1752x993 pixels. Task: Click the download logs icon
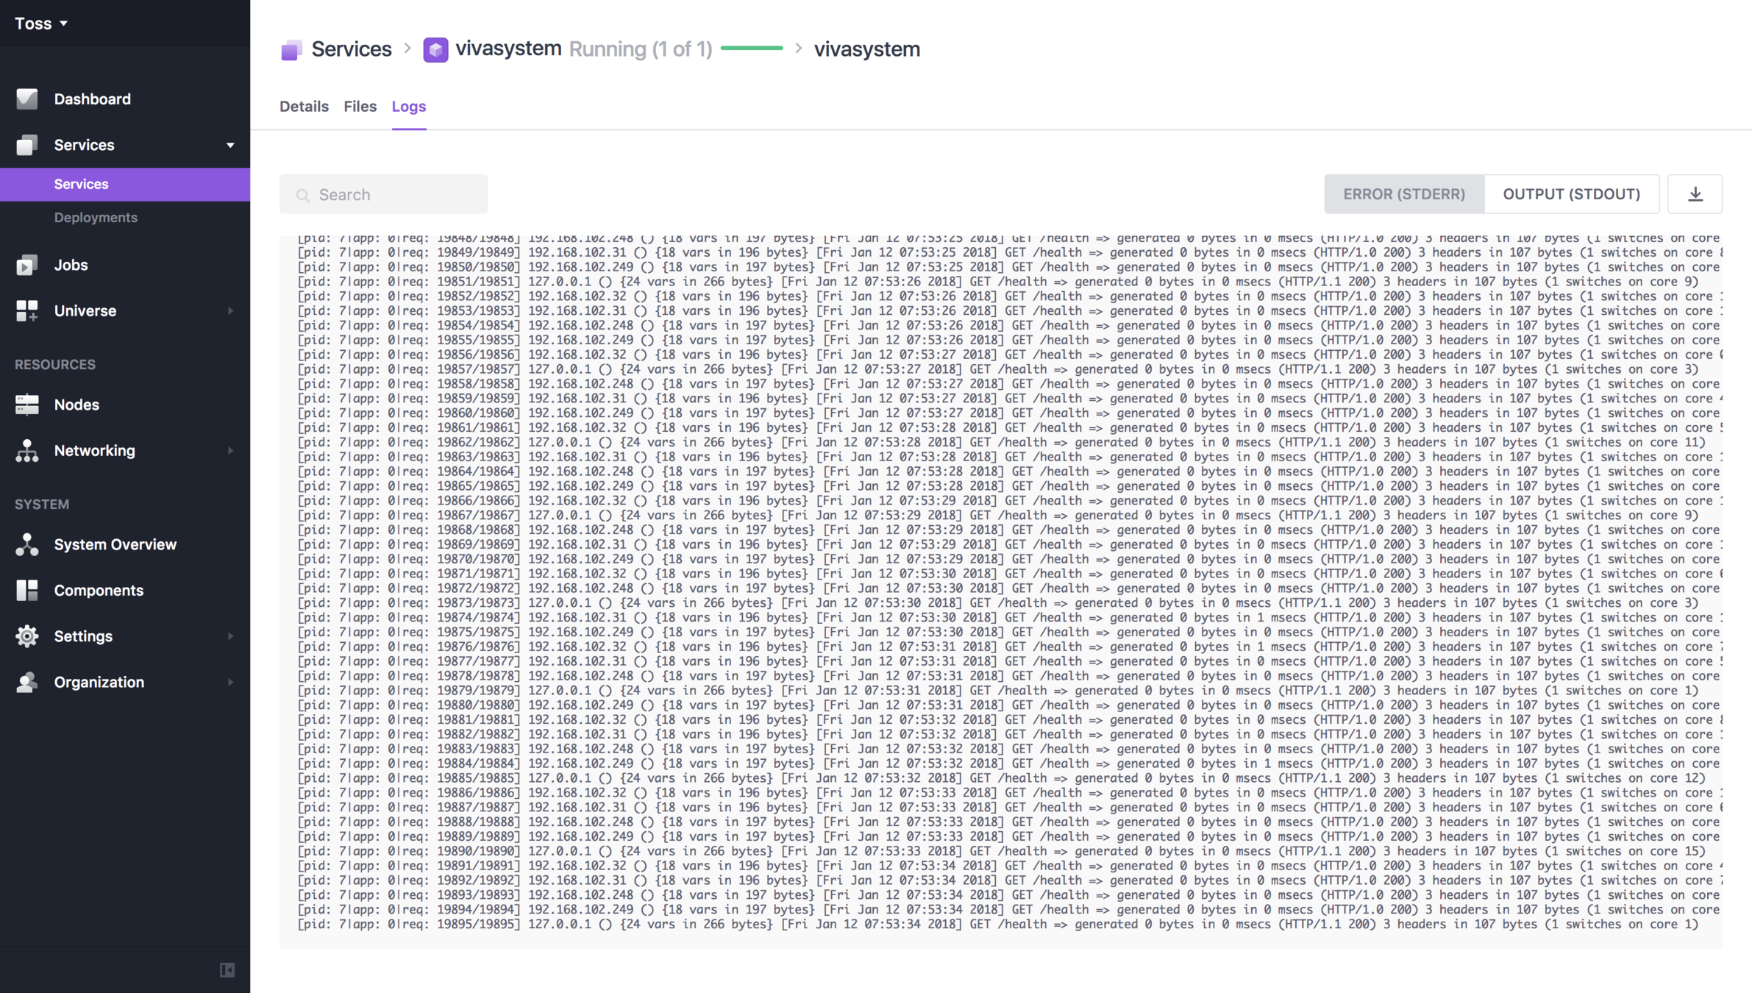click(1695, 194)
